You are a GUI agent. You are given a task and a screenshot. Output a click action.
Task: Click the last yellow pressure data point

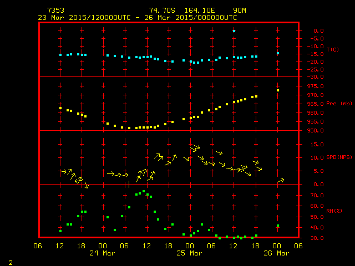278,90
